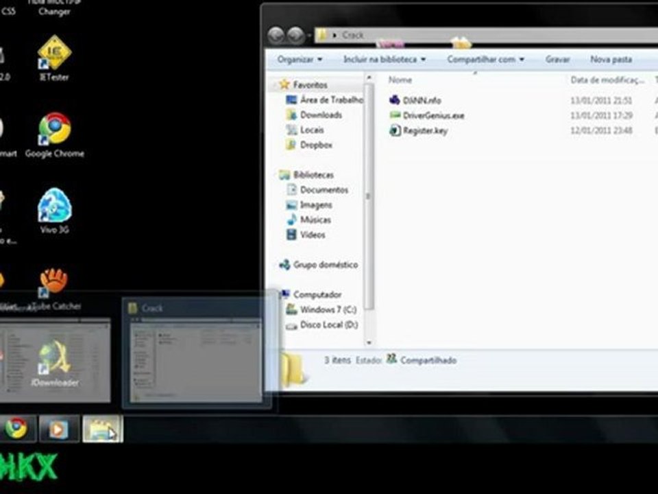Click Windows Explorer taskbar icon
The image size is (658, 494).
coord(103,428)
